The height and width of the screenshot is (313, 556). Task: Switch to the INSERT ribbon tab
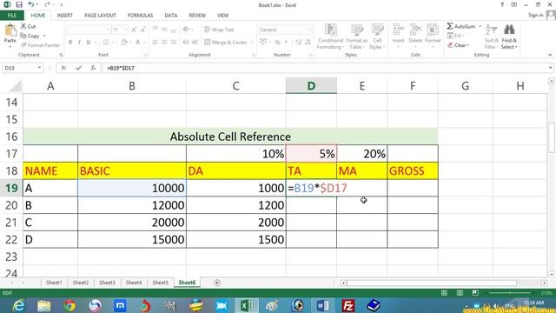64,16
